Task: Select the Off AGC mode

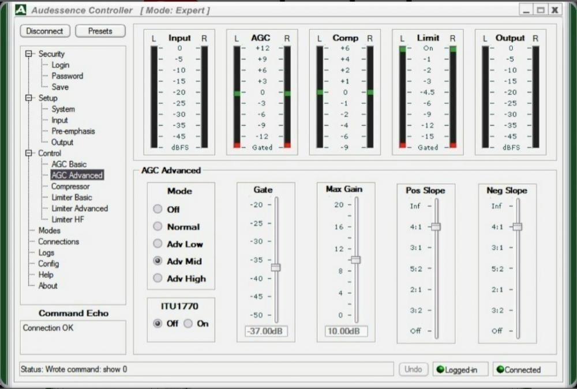Action: click(158, 209)
